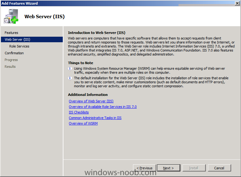The width and height of the screenshot is (241, 177).
Task: Go to the Role Services step
Action: click(x=19, y=46)
